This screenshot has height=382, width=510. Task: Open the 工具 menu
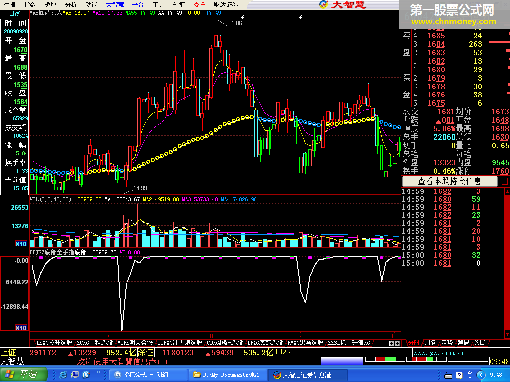click(x=159, y=5)
